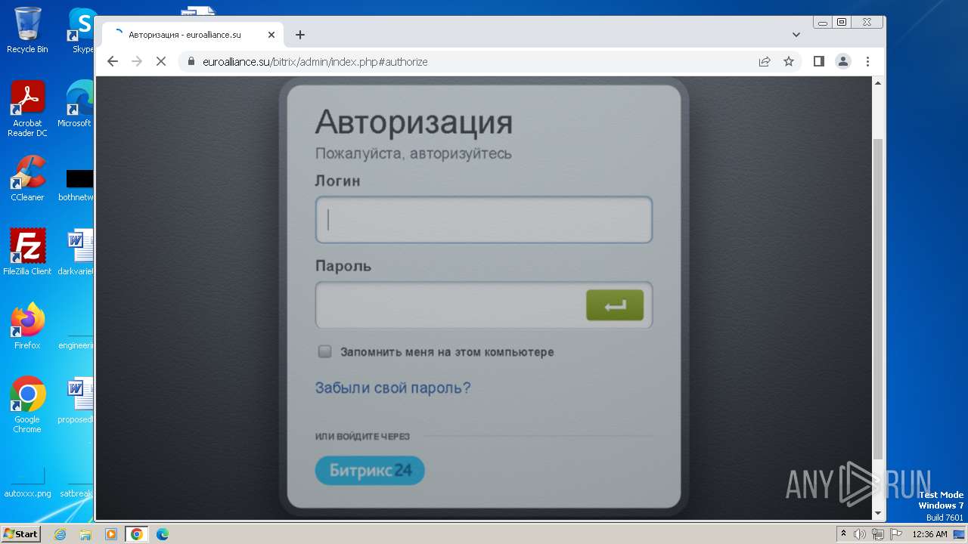Viewport: 968px width, 544px height.
Task: Close the Авторизация tab
Action: [271, 35]
